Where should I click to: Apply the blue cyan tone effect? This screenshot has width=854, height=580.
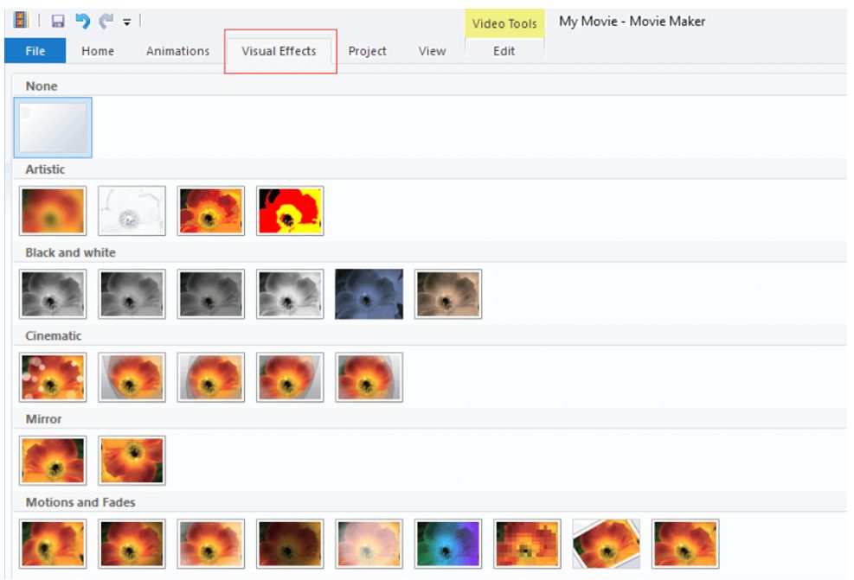[369, 294]
